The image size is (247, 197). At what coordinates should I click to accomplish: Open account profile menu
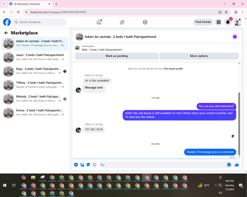pyautogui.click(x=237, y=22)
